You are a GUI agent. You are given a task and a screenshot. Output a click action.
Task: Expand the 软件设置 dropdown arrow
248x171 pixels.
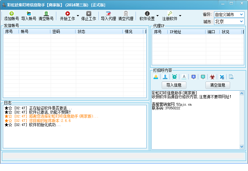(x=158, y=16)
